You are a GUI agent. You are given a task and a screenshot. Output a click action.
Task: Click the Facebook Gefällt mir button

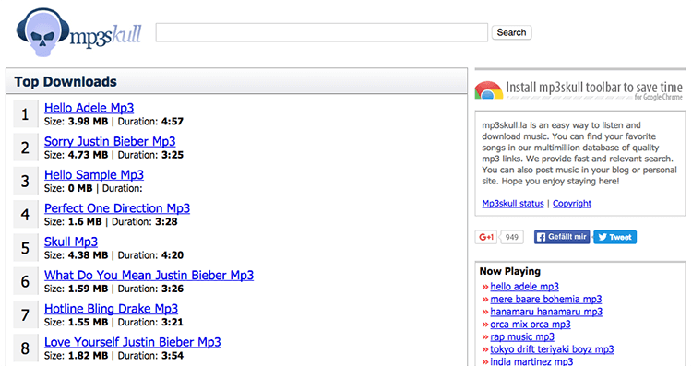(562, 237)
